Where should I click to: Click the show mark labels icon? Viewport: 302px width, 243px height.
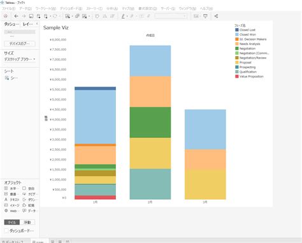tap(141, 16)
